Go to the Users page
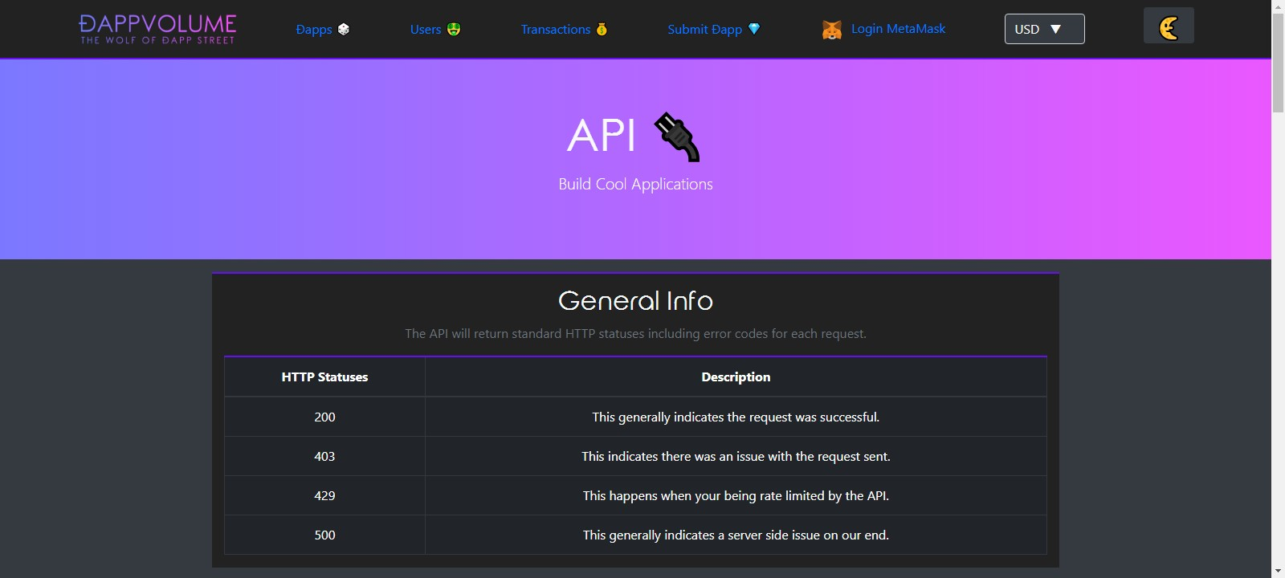 point(426,29)
